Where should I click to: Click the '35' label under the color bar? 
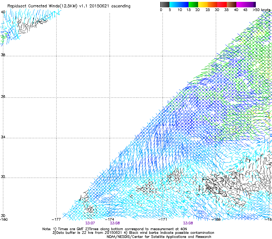(x=226, y=10)
